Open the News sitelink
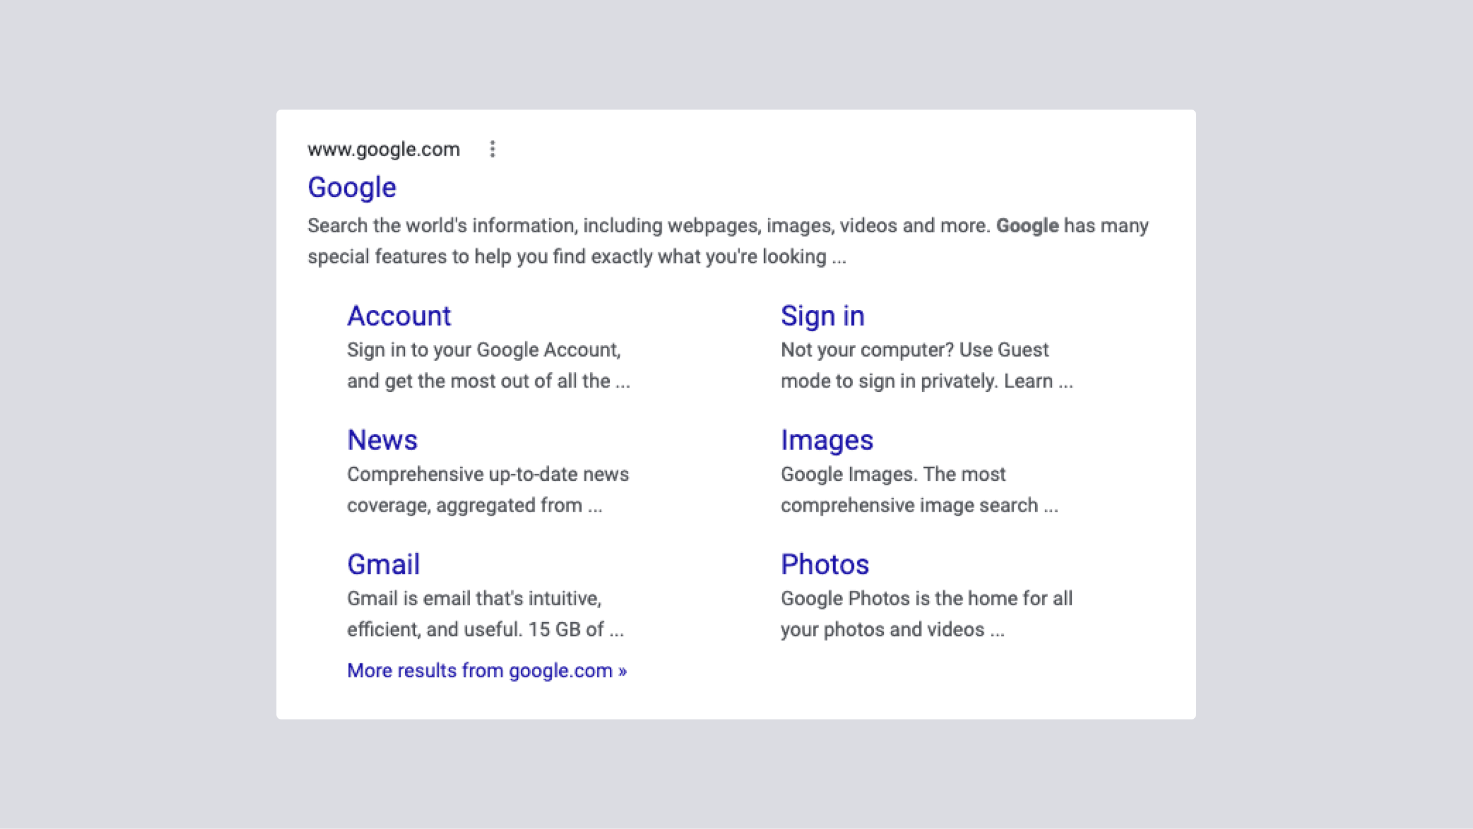The width and height of the screenshot is (1473, 829). (382, 440)
